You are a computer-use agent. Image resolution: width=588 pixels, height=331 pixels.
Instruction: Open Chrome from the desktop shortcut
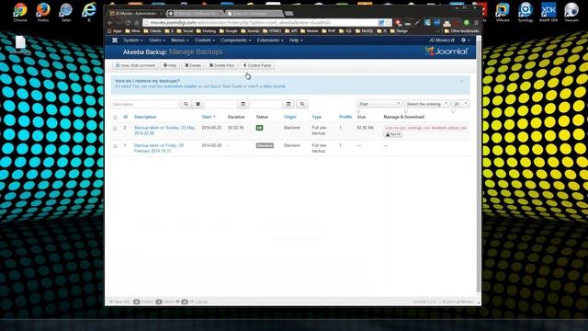[x=20, y=11]
